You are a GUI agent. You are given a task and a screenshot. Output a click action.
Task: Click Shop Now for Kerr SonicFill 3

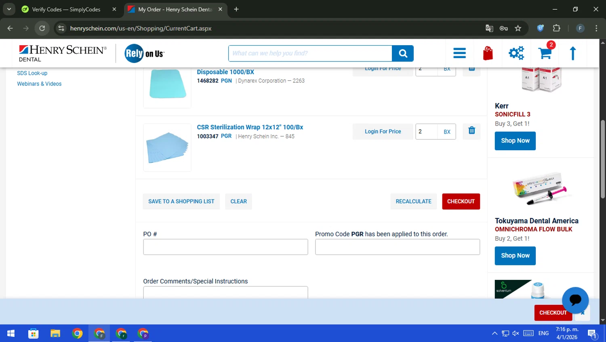515,141
